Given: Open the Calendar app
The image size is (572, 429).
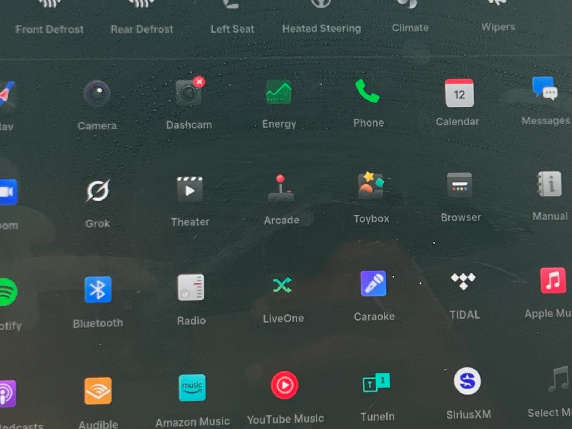Looking at the screenshot, I should click(x=459, y=93).
